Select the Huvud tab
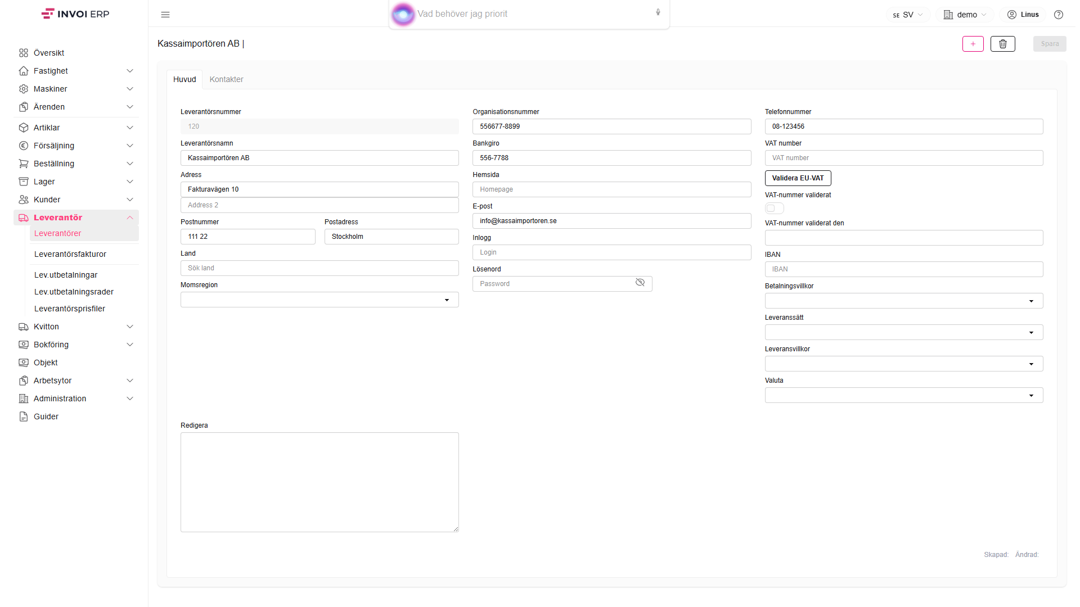Viewport: 1080px width, 607px height. coord(184,79)
